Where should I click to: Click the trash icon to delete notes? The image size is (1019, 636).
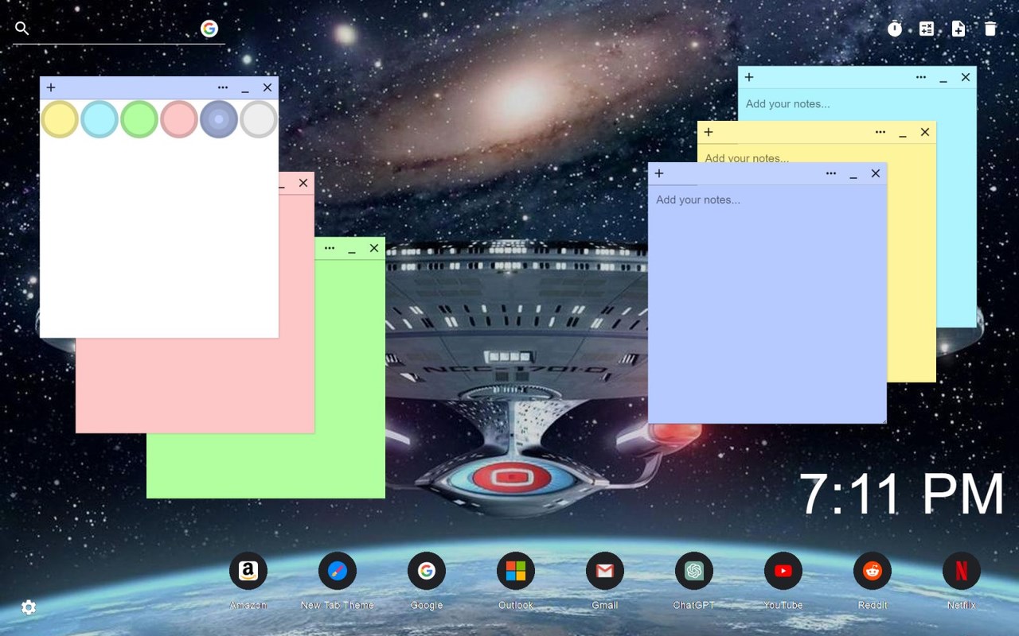coord(990,29)
